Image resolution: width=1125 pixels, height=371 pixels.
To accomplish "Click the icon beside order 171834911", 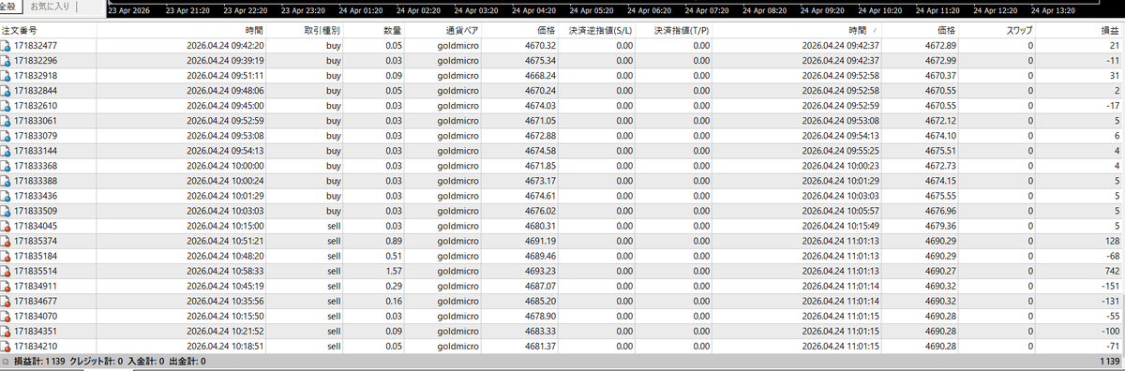I will pos(6,286).
